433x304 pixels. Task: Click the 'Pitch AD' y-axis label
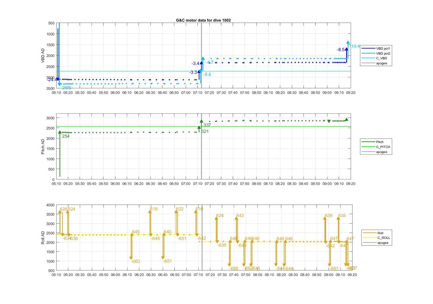(43, 146)
